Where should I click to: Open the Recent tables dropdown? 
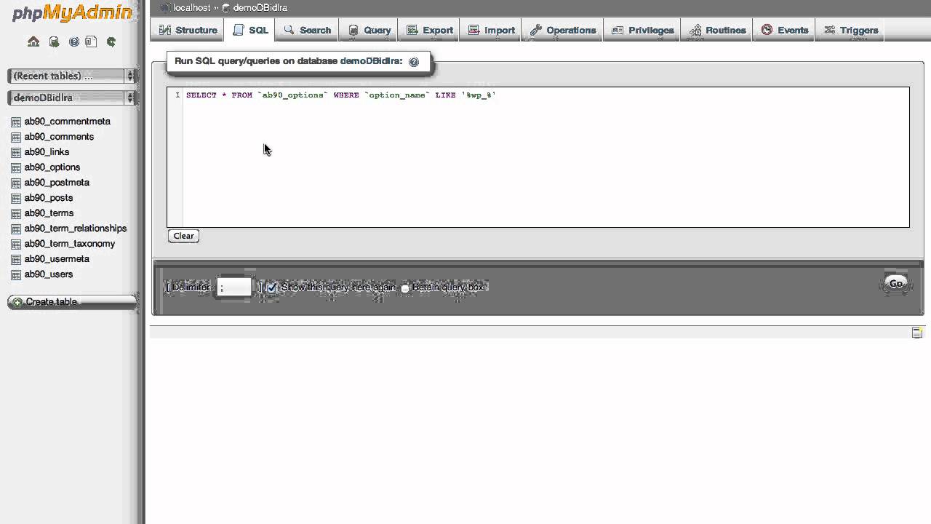coord(72,76)
